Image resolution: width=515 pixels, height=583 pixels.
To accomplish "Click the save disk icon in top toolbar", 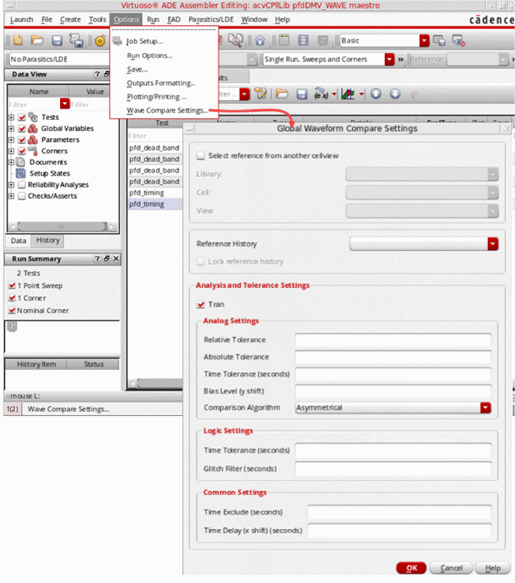I will tap(57, 41).
